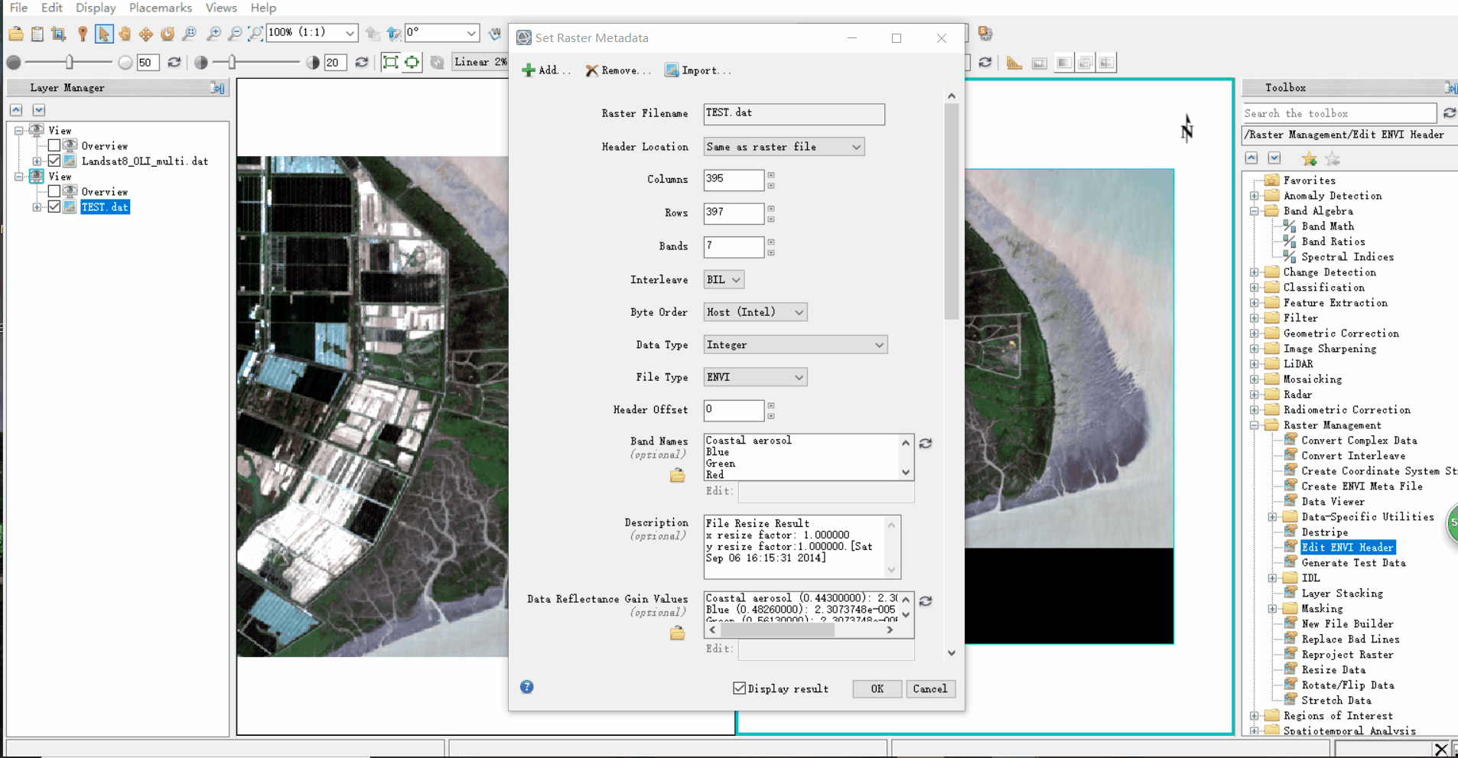Image resolution: width=1458 pixels, height=758 pixels.
Task: Select the Fly move-arrows tool
Action: 146,34
